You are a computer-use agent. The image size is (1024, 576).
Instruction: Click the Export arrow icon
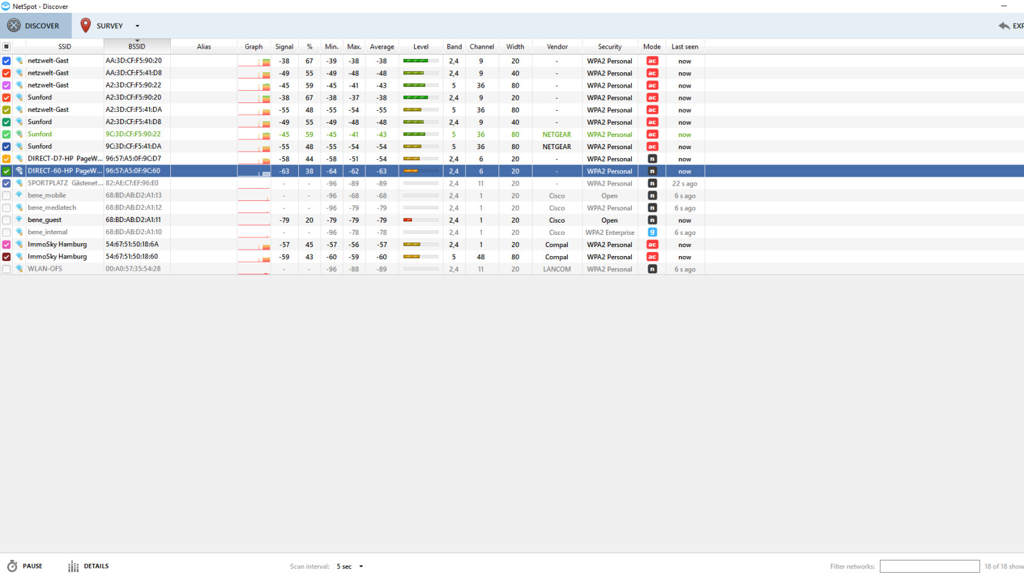point(1004,26)
